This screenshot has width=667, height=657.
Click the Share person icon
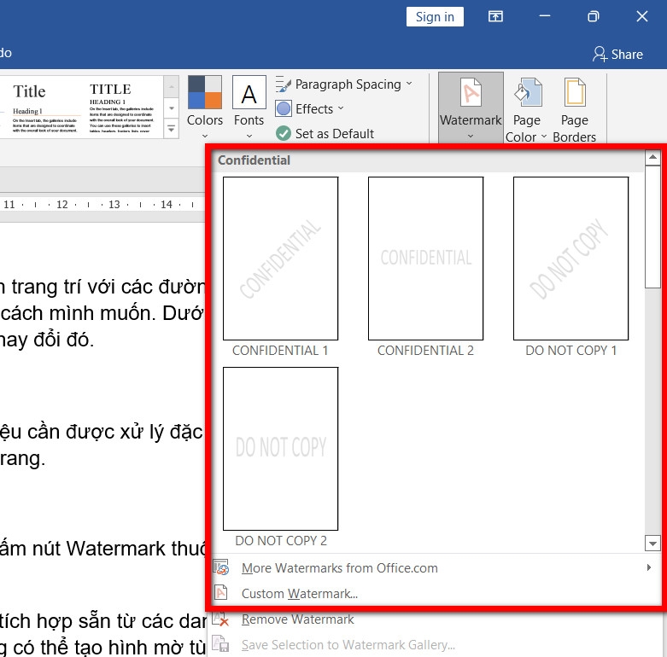tap(600, 54)
